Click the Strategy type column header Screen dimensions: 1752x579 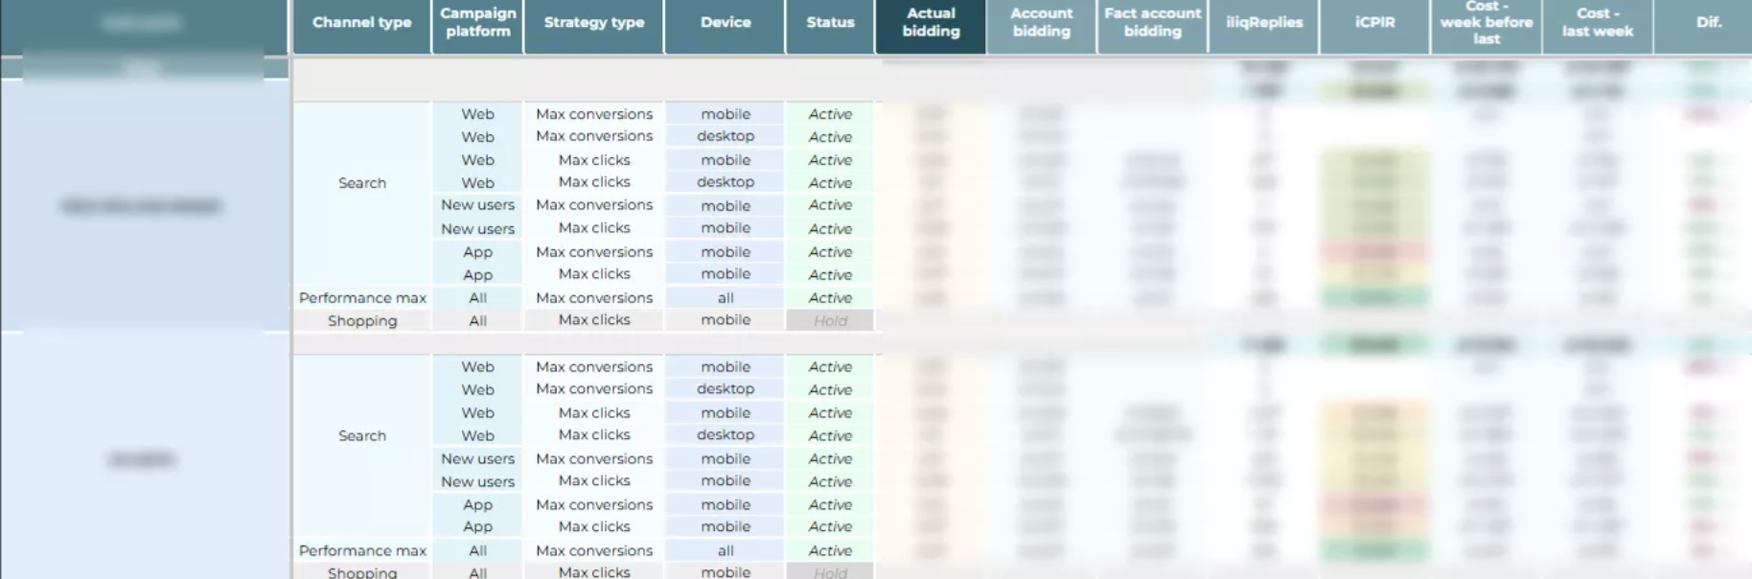point(593,23)
